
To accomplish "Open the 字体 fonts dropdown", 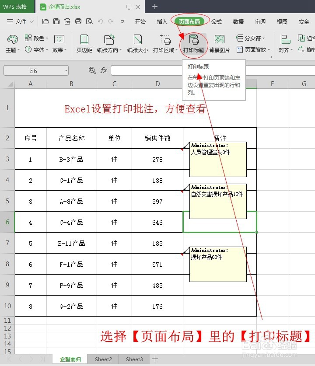I will pos(36,49).
